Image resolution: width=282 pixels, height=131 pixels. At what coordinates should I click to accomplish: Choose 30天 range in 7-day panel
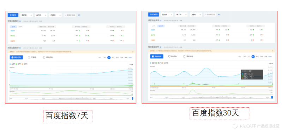(x=113, y=58)
